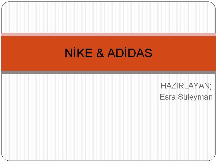The height and width of the screenshot is (163, 217).
Task: Click the blank area below the author name
Action: (x=108, y=130)
